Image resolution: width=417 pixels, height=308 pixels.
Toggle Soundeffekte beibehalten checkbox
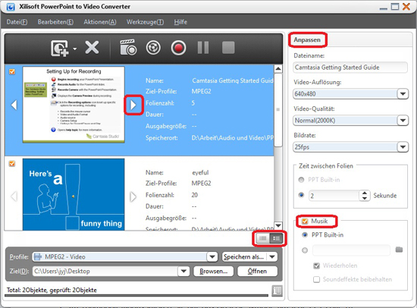point(316,279)
